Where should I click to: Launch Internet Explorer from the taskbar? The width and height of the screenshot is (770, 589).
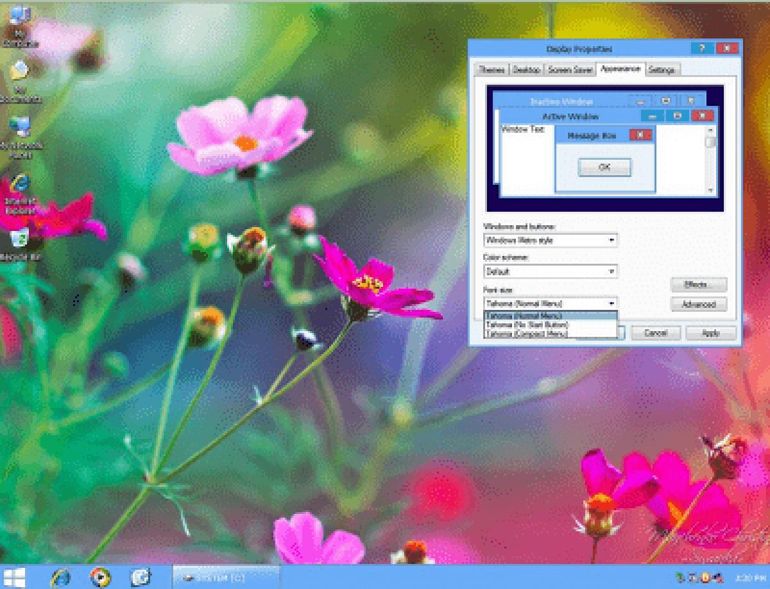click(61, 576)
